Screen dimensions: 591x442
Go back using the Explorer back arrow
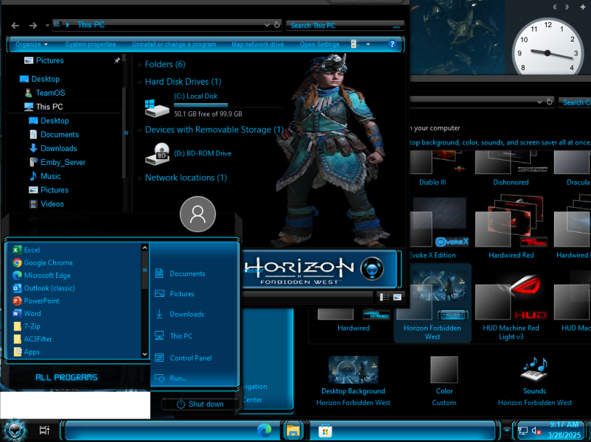pos(15,26)
